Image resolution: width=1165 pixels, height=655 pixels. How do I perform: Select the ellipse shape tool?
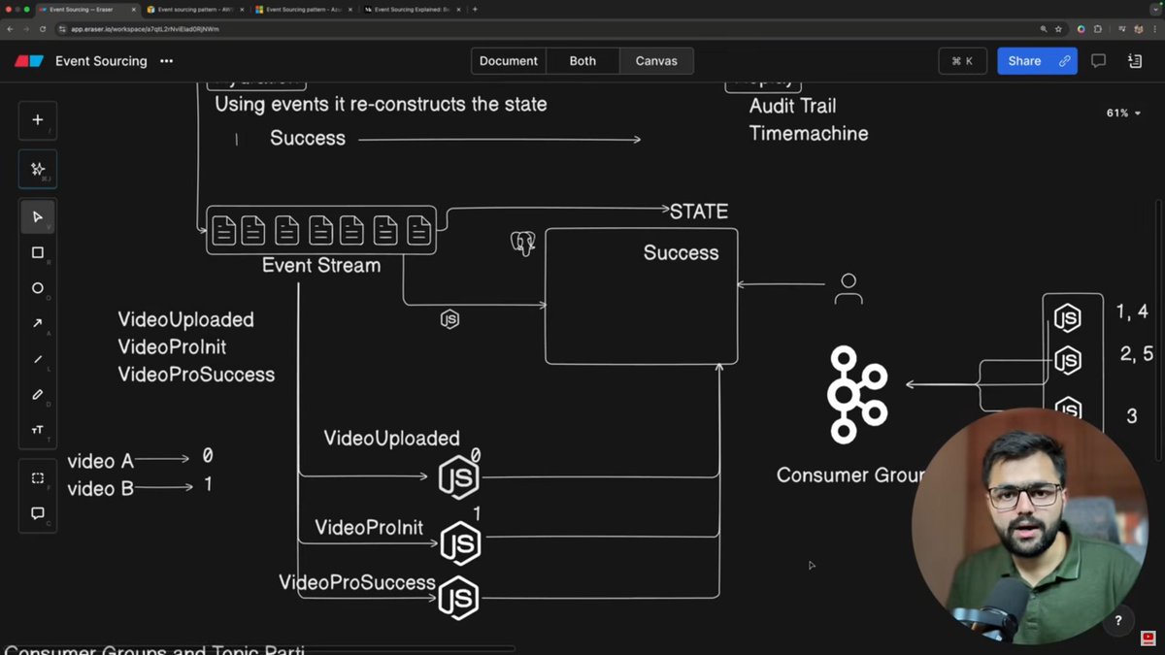(x=37, y=288)
